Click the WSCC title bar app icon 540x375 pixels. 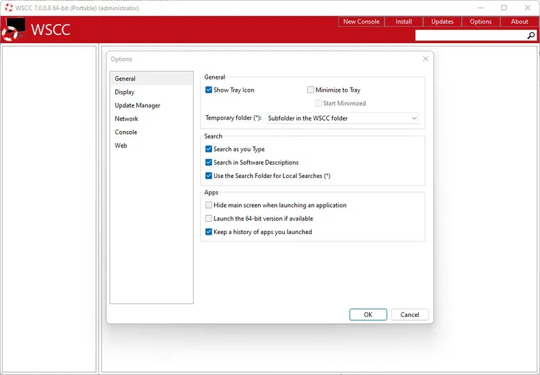[9, 7]
